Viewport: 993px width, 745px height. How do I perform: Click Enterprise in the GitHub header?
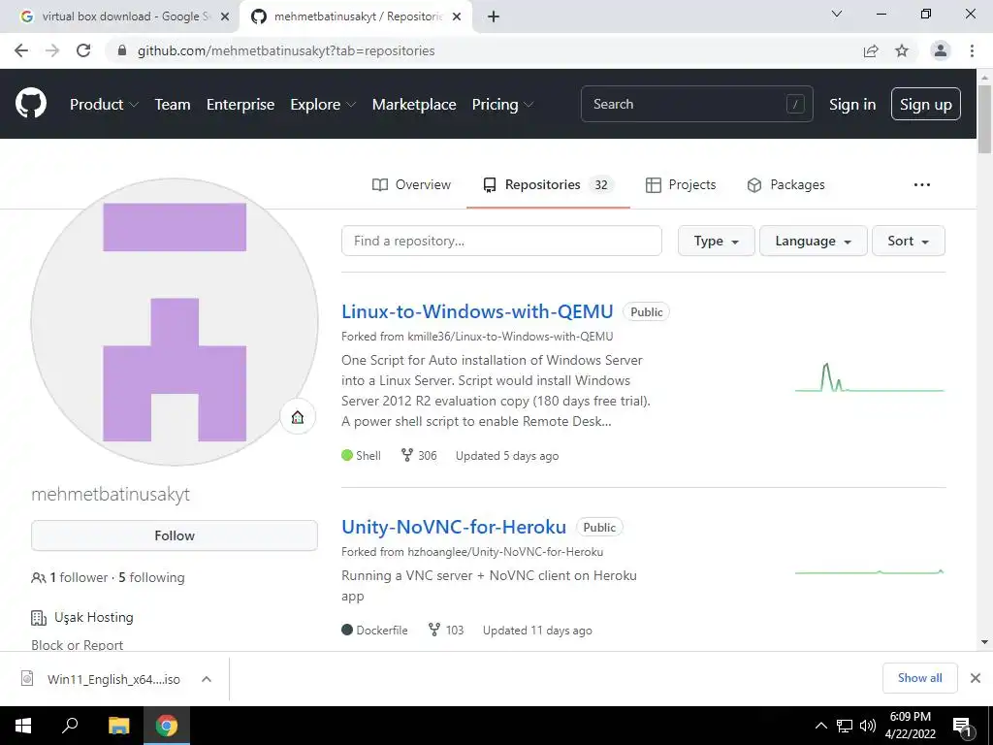point(240,105)
